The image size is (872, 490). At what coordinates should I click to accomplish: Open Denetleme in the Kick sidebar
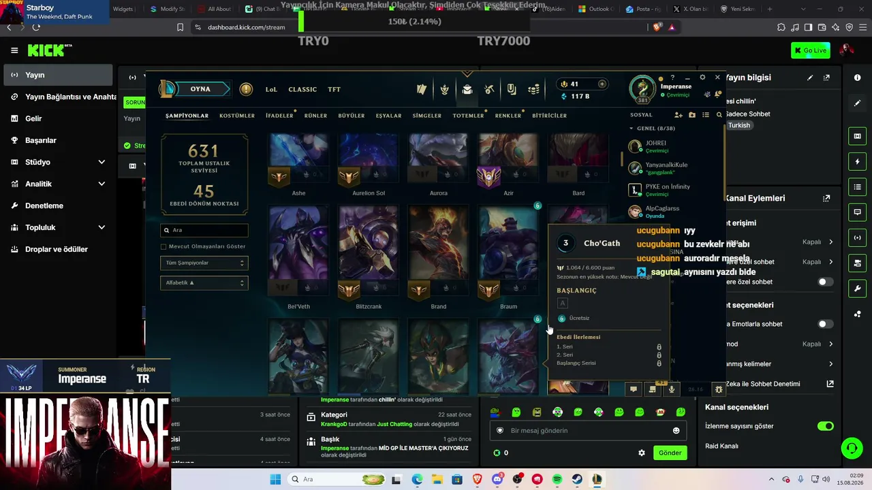(58, 206)
